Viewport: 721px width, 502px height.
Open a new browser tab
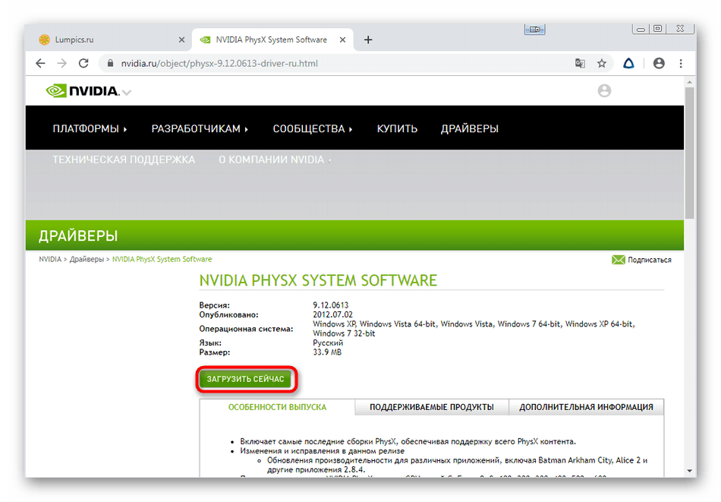(368, 39)
